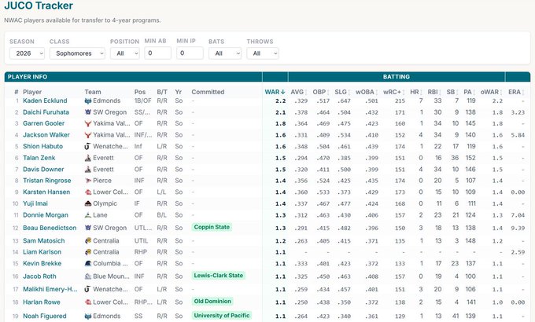The width and height of the screenshot is (535, 322).
Task: Open the Season dropdown showing 2026
Action: (27, 53)
